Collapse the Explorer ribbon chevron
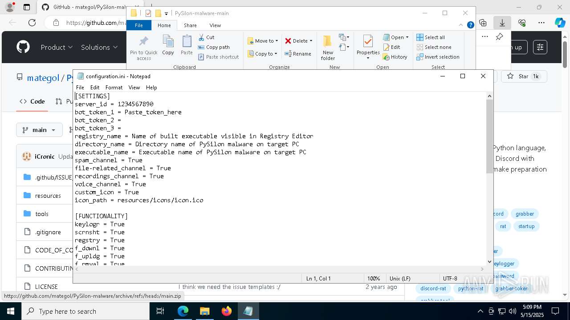570x320 pixels. tap(461, 25)
